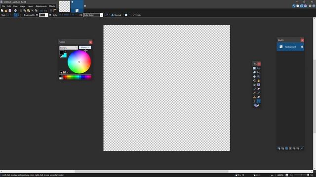Click the Copy toolbar icon
Viewport: 316px width, 177px height.
[25, 11]
